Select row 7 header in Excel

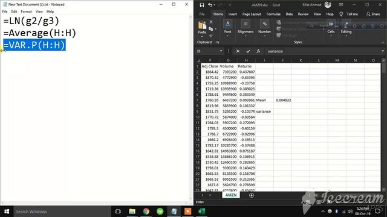(x=198, y=100)
